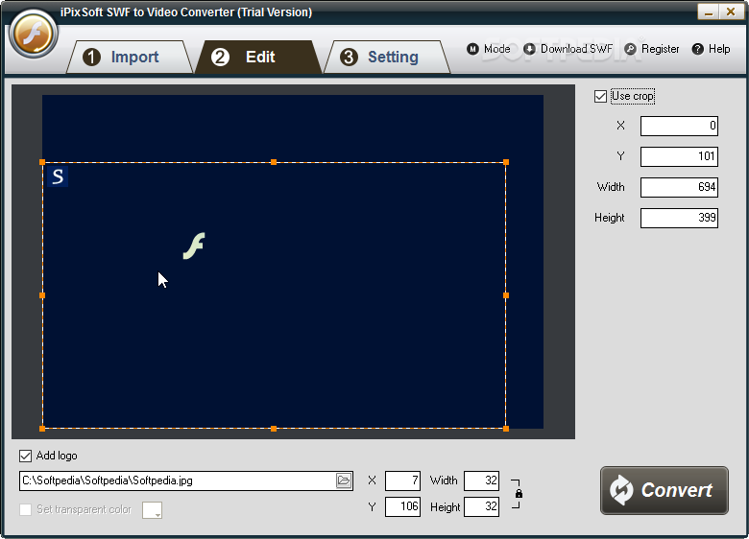
Task: Go to the Setting tab
Action: point(387,57)
